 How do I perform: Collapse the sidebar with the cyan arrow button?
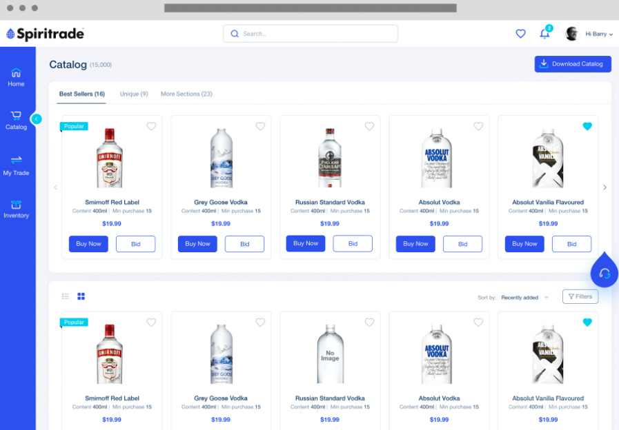click(x=37, y=119)
